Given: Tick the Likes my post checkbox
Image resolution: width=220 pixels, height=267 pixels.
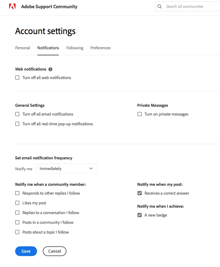Looking at the screenshot, I should [x=17, y=203].
